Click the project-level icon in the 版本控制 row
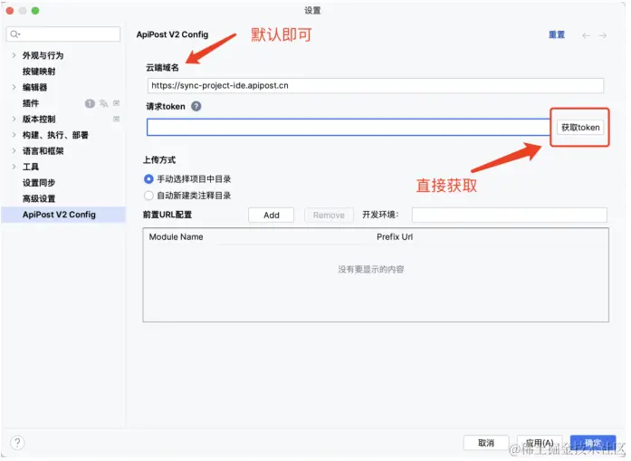 pyautogui.click(x=117, y=120)
